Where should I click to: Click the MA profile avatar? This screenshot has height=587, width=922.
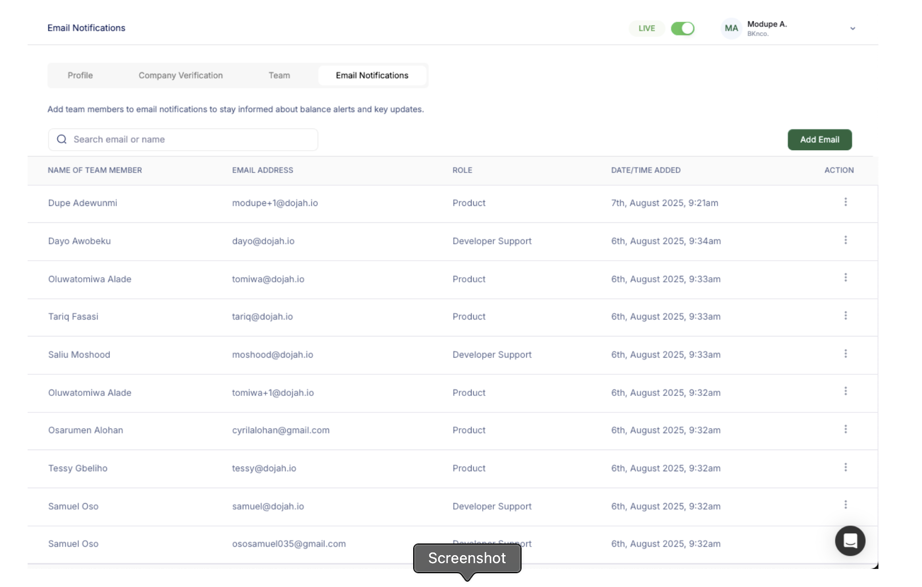(x=731, y=29)
